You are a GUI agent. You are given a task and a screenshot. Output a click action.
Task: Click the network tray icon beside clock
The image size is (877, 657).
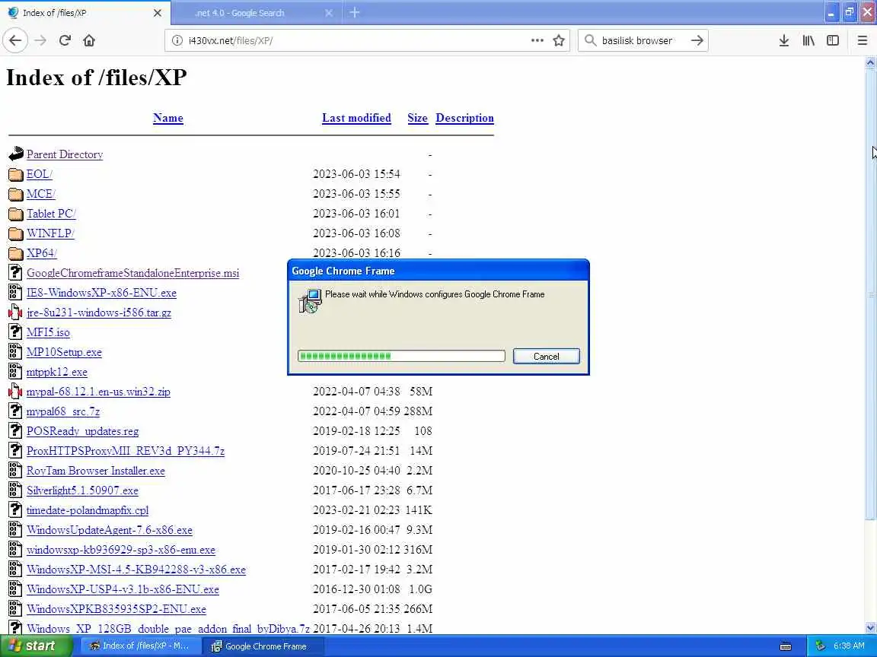pos(820,646)
